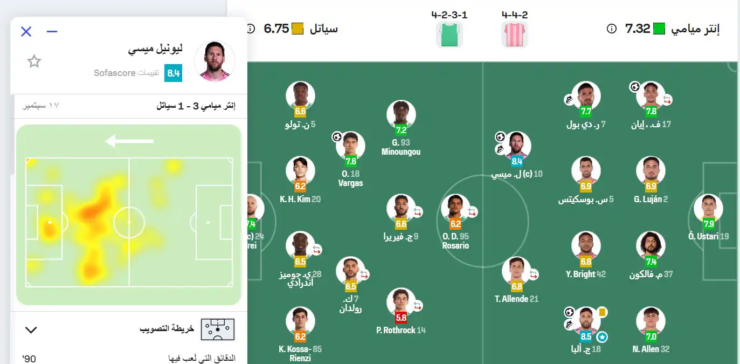The width and height of the screenshot is (740, 364).
Task: Click the yellow card icon on Alba
Action: click(602, 312)
